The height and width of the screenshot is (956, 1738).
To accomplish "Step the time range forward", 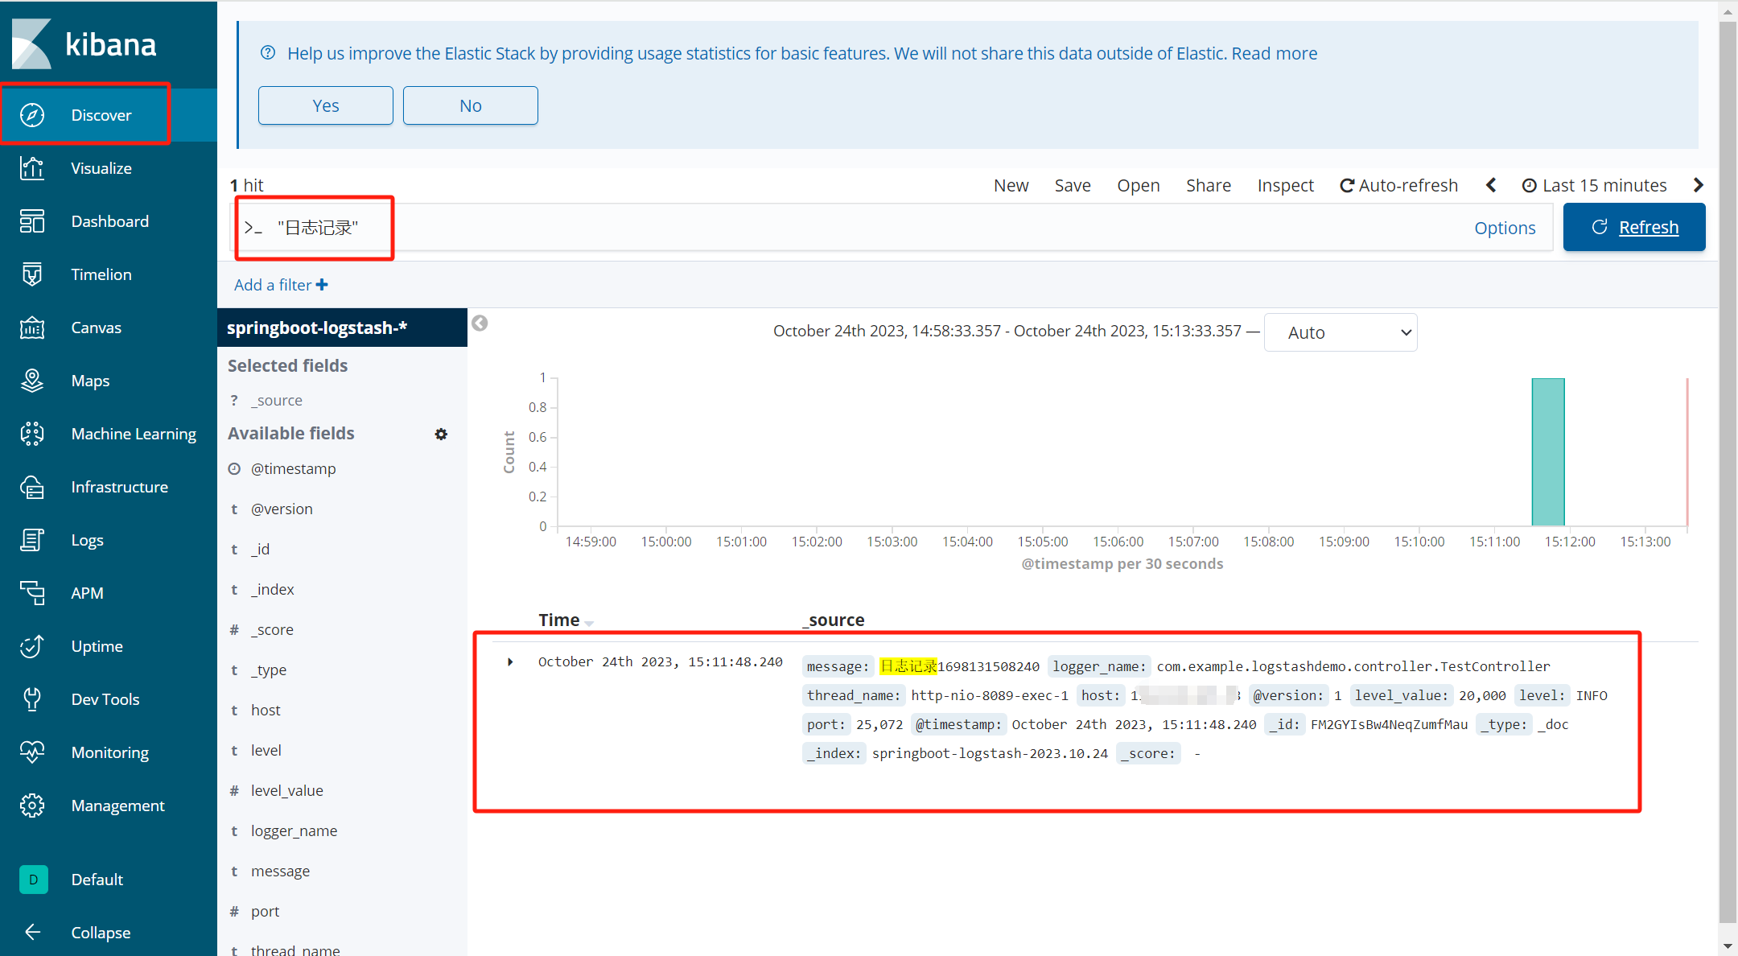I will pyautogui.click(x=1698, y=185).
